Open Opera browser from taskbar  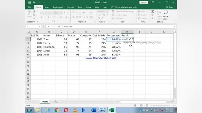click(x=66, y=110)
